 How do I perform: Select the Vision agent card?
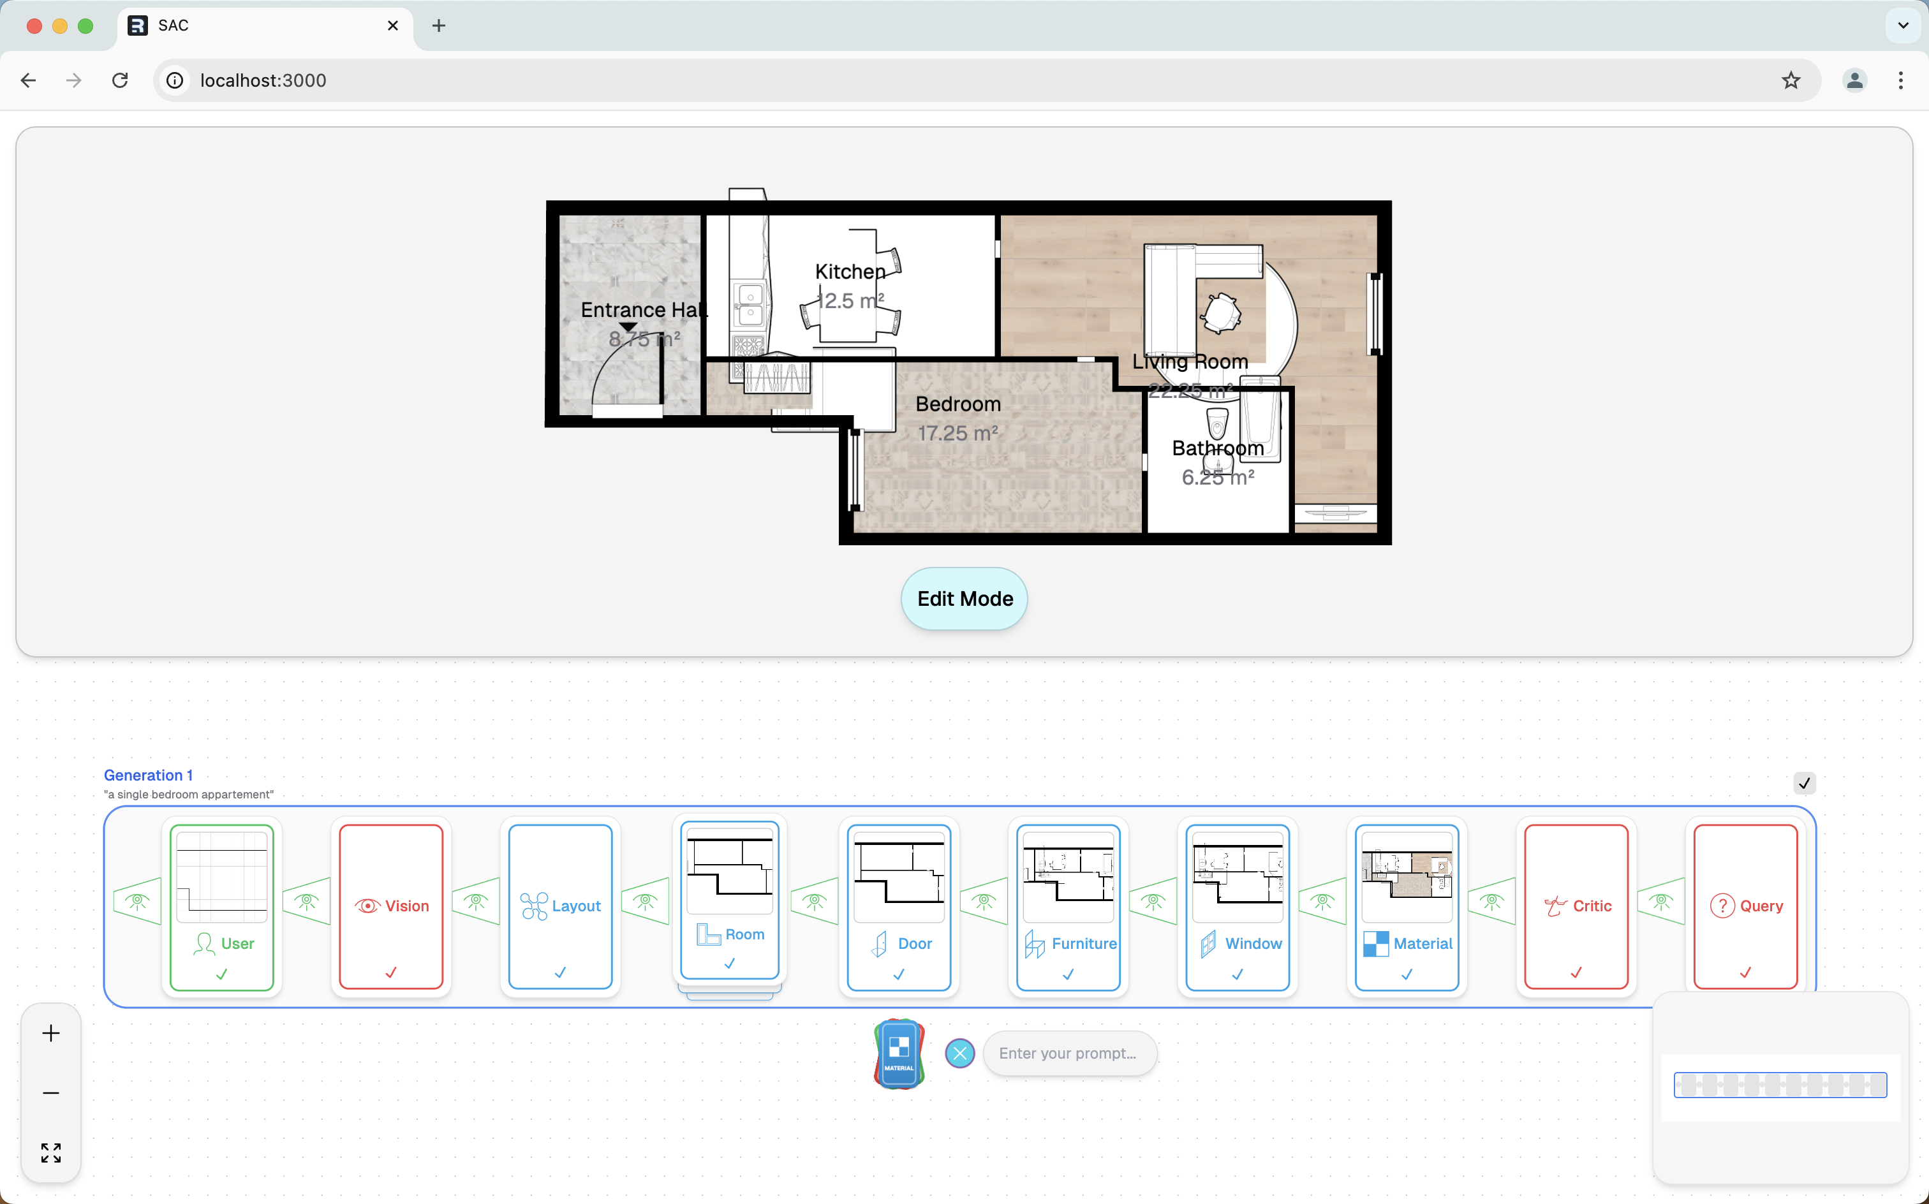pyautogui.click(x=391, y=906)
